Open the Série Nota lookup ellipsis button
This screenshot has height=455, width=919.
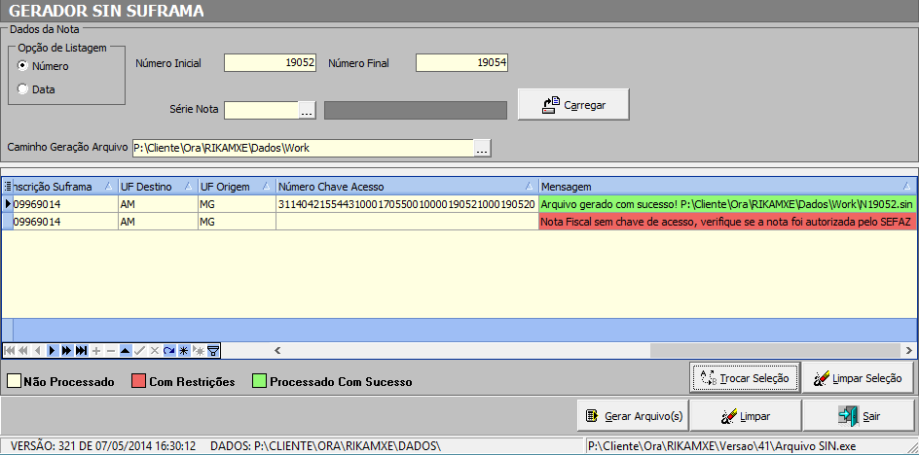coord(307,110)
